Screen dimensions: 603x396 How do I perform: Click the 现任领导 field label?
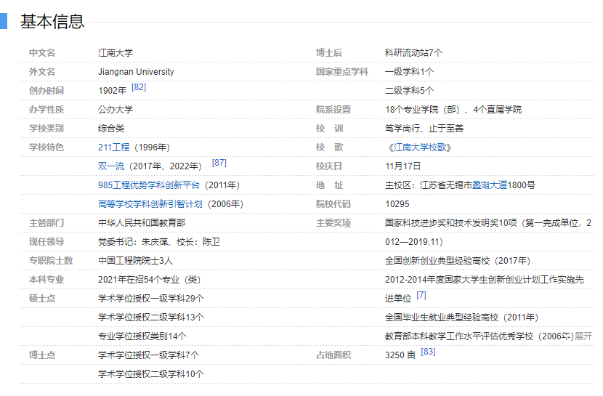(x=46, y=242)
